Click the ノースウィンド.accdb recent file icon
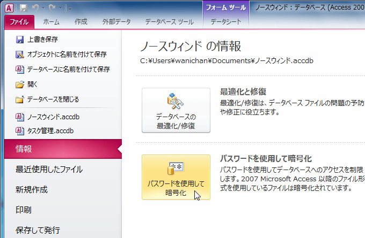 click(x=20, y=117)
